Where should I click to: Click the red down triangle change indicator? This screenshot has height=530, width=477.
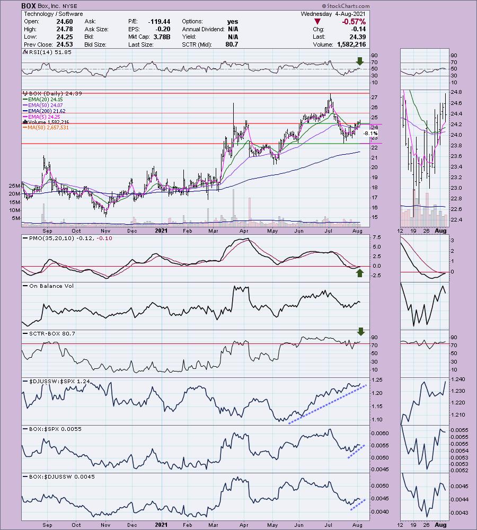pyautogui.click(x=317, y=22)
